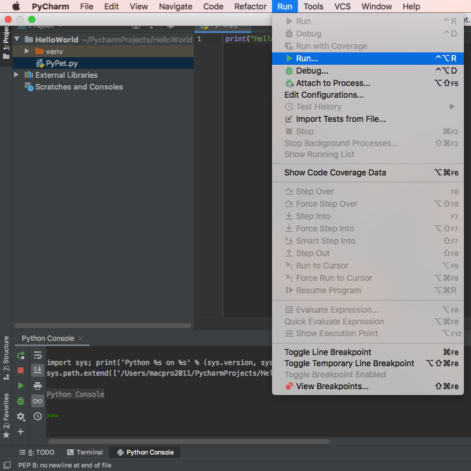
Task: Open the console settings gear
Action: click(21, 416)
